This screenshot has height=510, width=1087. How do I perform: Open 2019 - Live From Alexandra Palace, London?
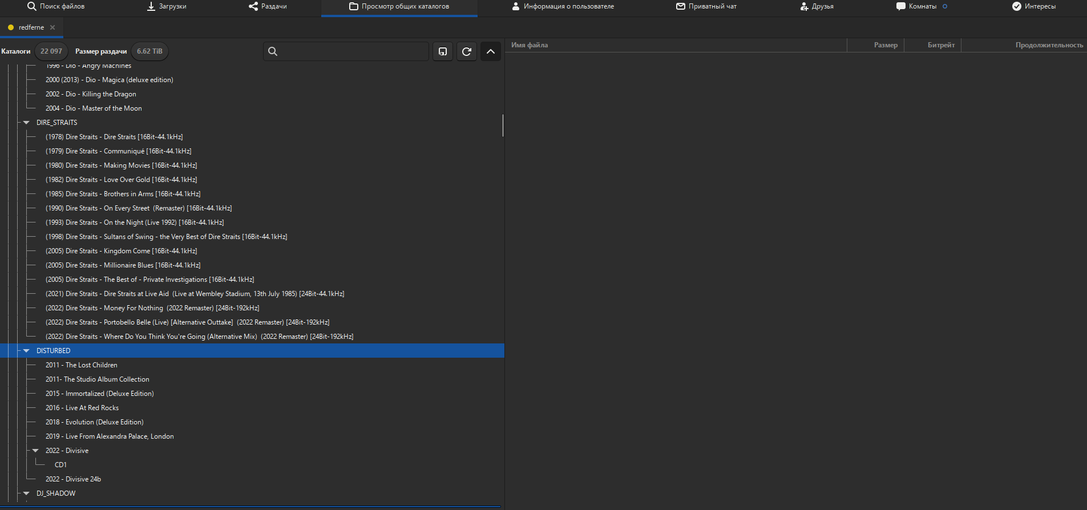tap(110, 436)
